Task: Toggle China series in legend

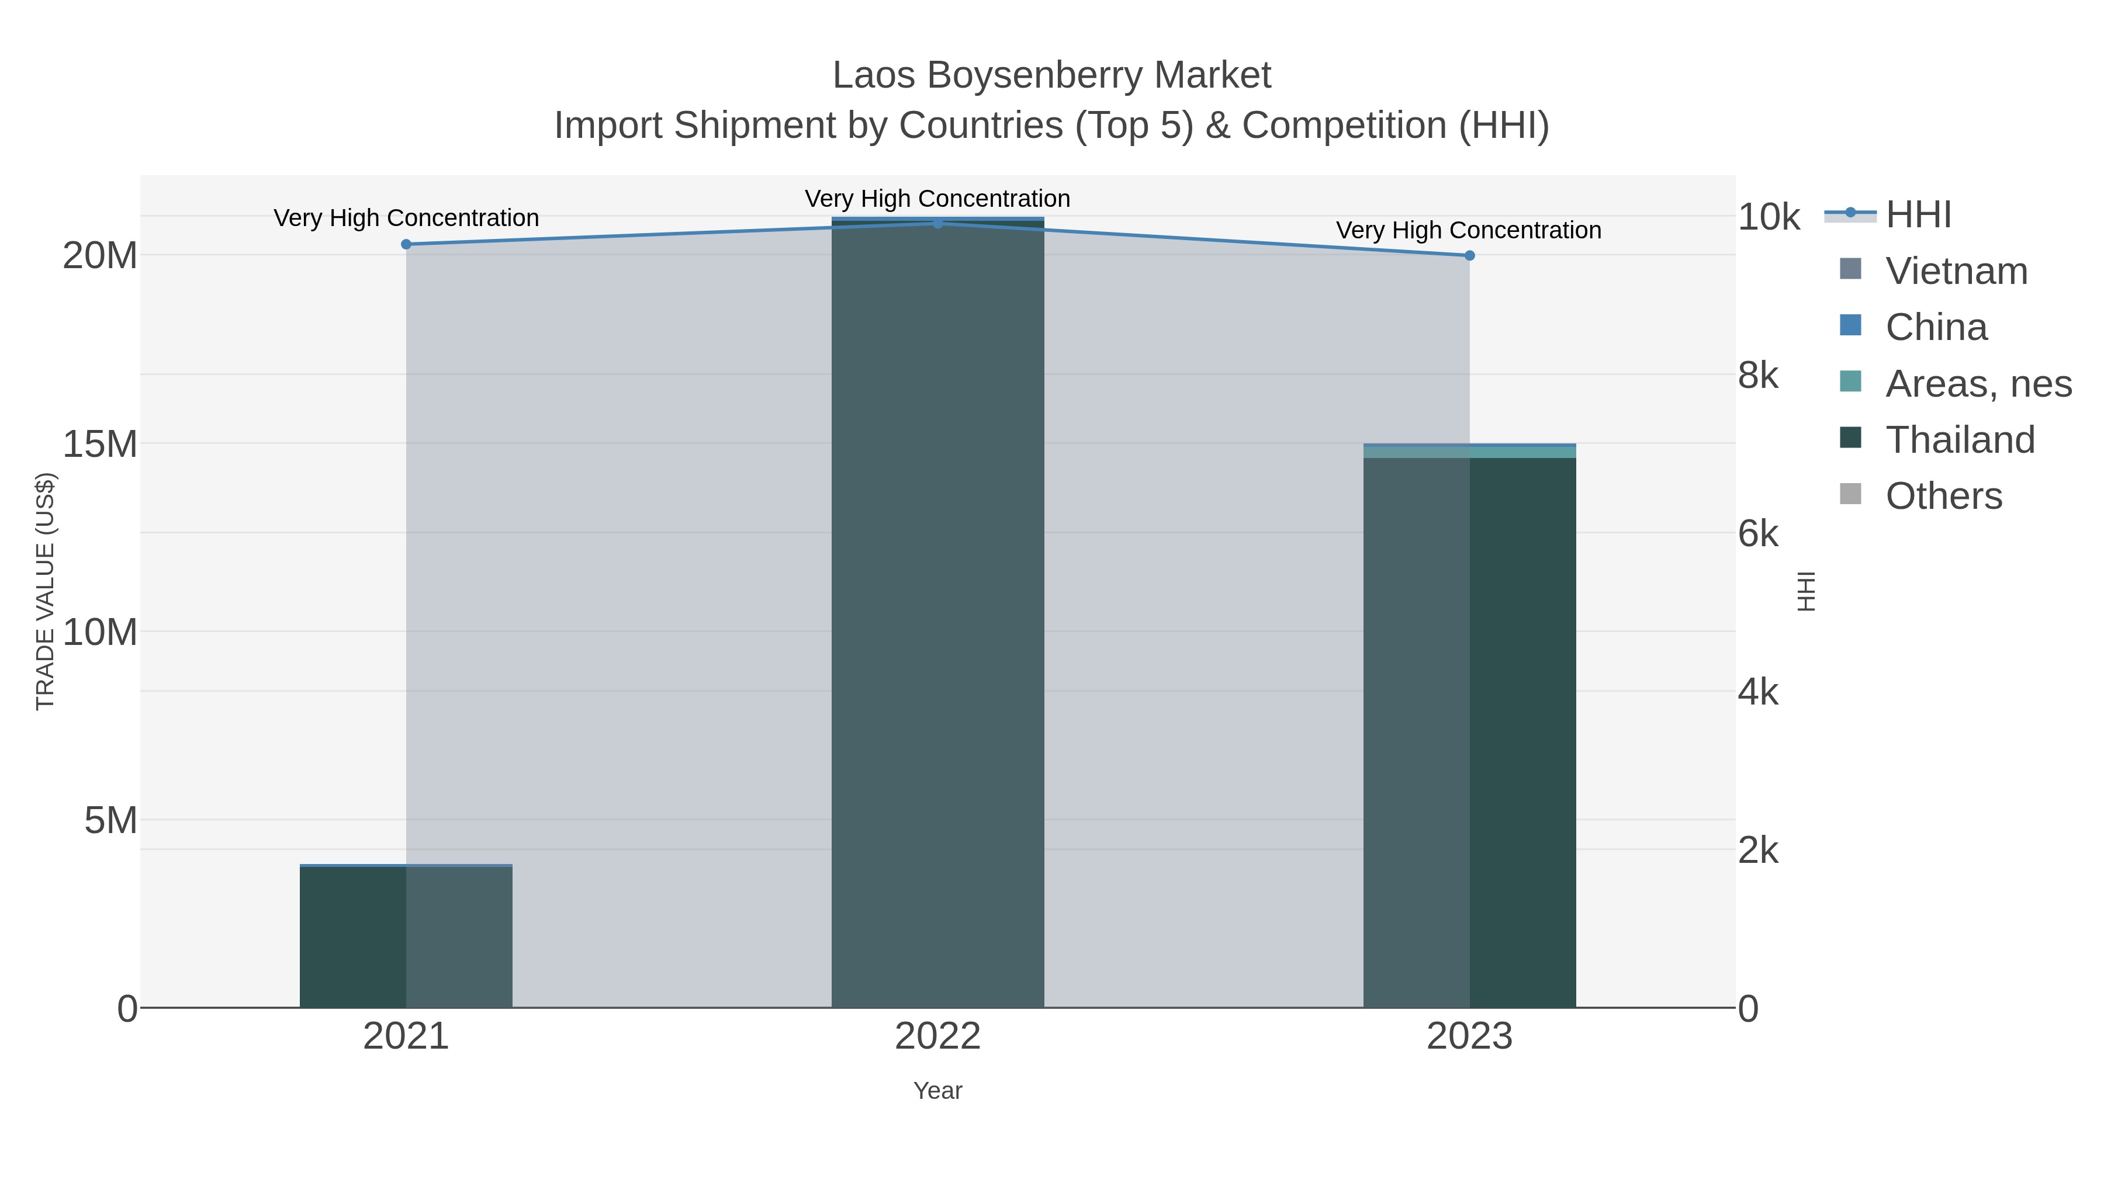Action: point(1913,327)
